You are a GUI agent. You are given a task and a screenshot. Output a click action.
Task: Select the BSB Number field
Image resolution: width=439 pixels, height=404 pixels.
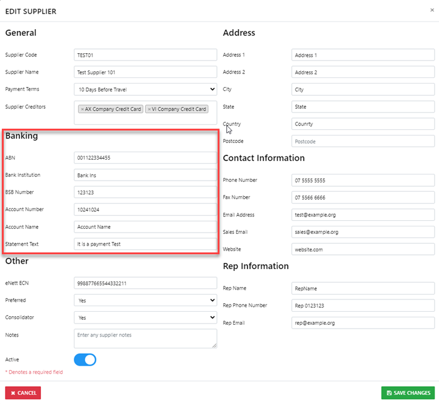(x=145, y=192)
